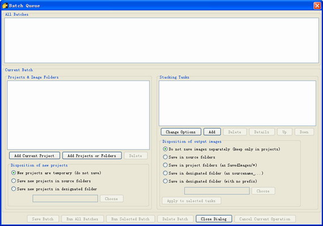Click Add Projects or Folders button
This screenshot has height=226, width=323.
(92, 156)
